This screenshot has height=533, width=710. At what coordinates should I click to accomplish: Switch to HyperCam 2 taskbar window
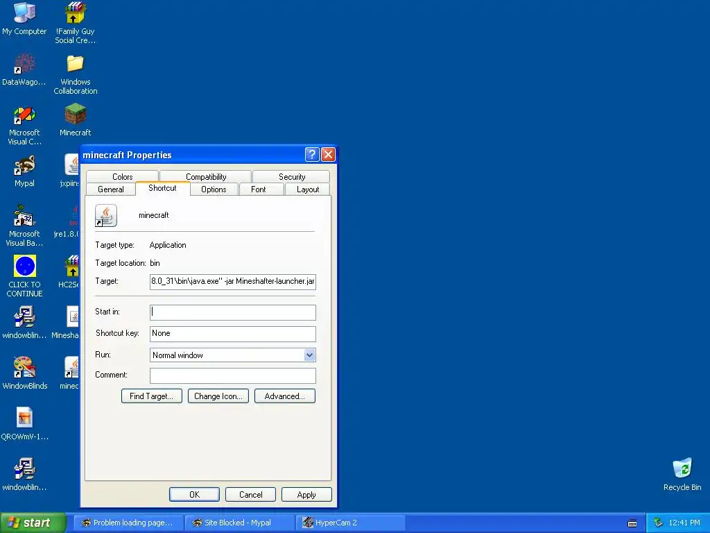click(350, 523)
